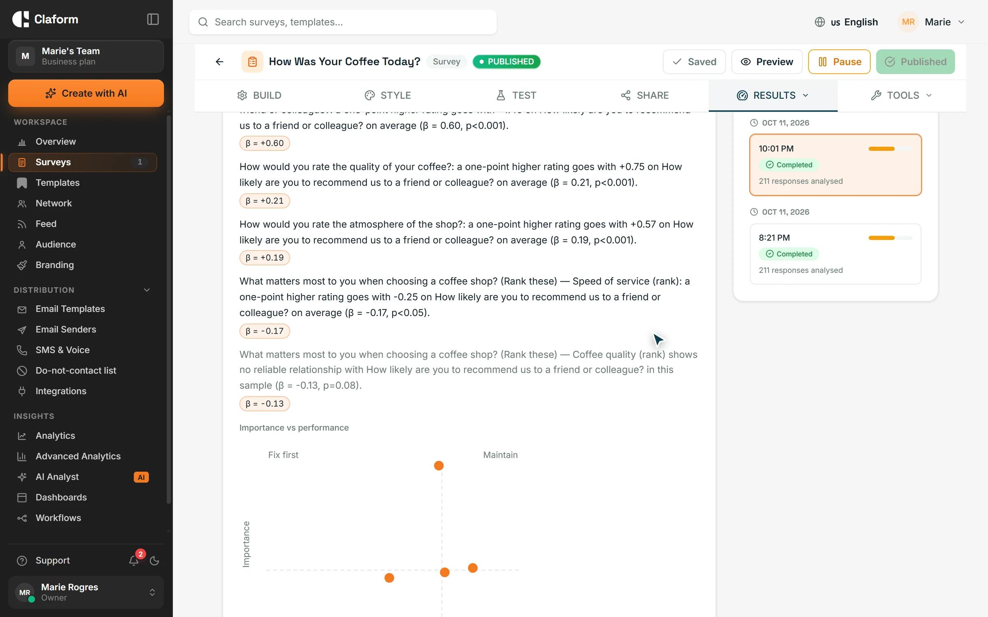Open Feed sidebar item
This screenshot has height=617, width=988.
(x=83, y=224)
